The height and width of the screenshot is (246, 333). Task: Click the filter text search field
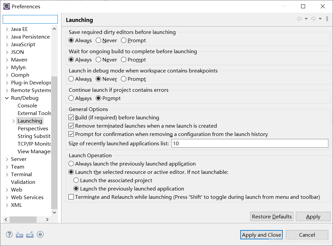click(x=30, y=19)
